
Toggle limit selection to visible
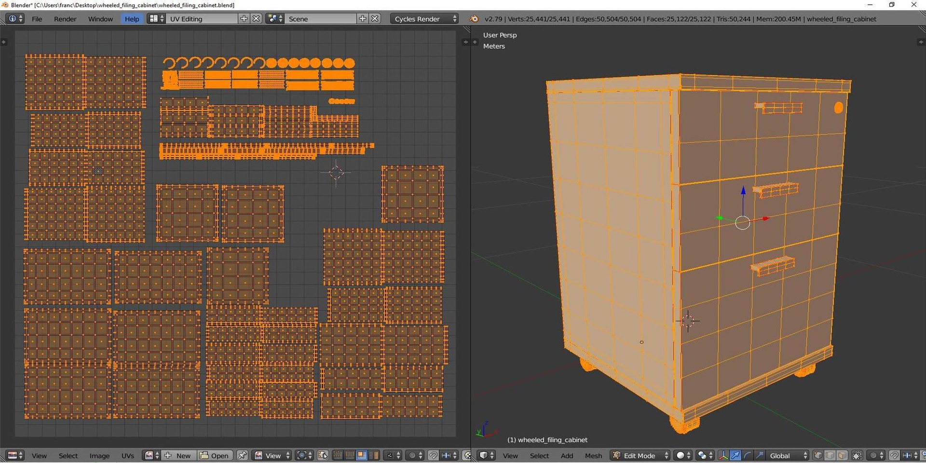pos(857,455)
